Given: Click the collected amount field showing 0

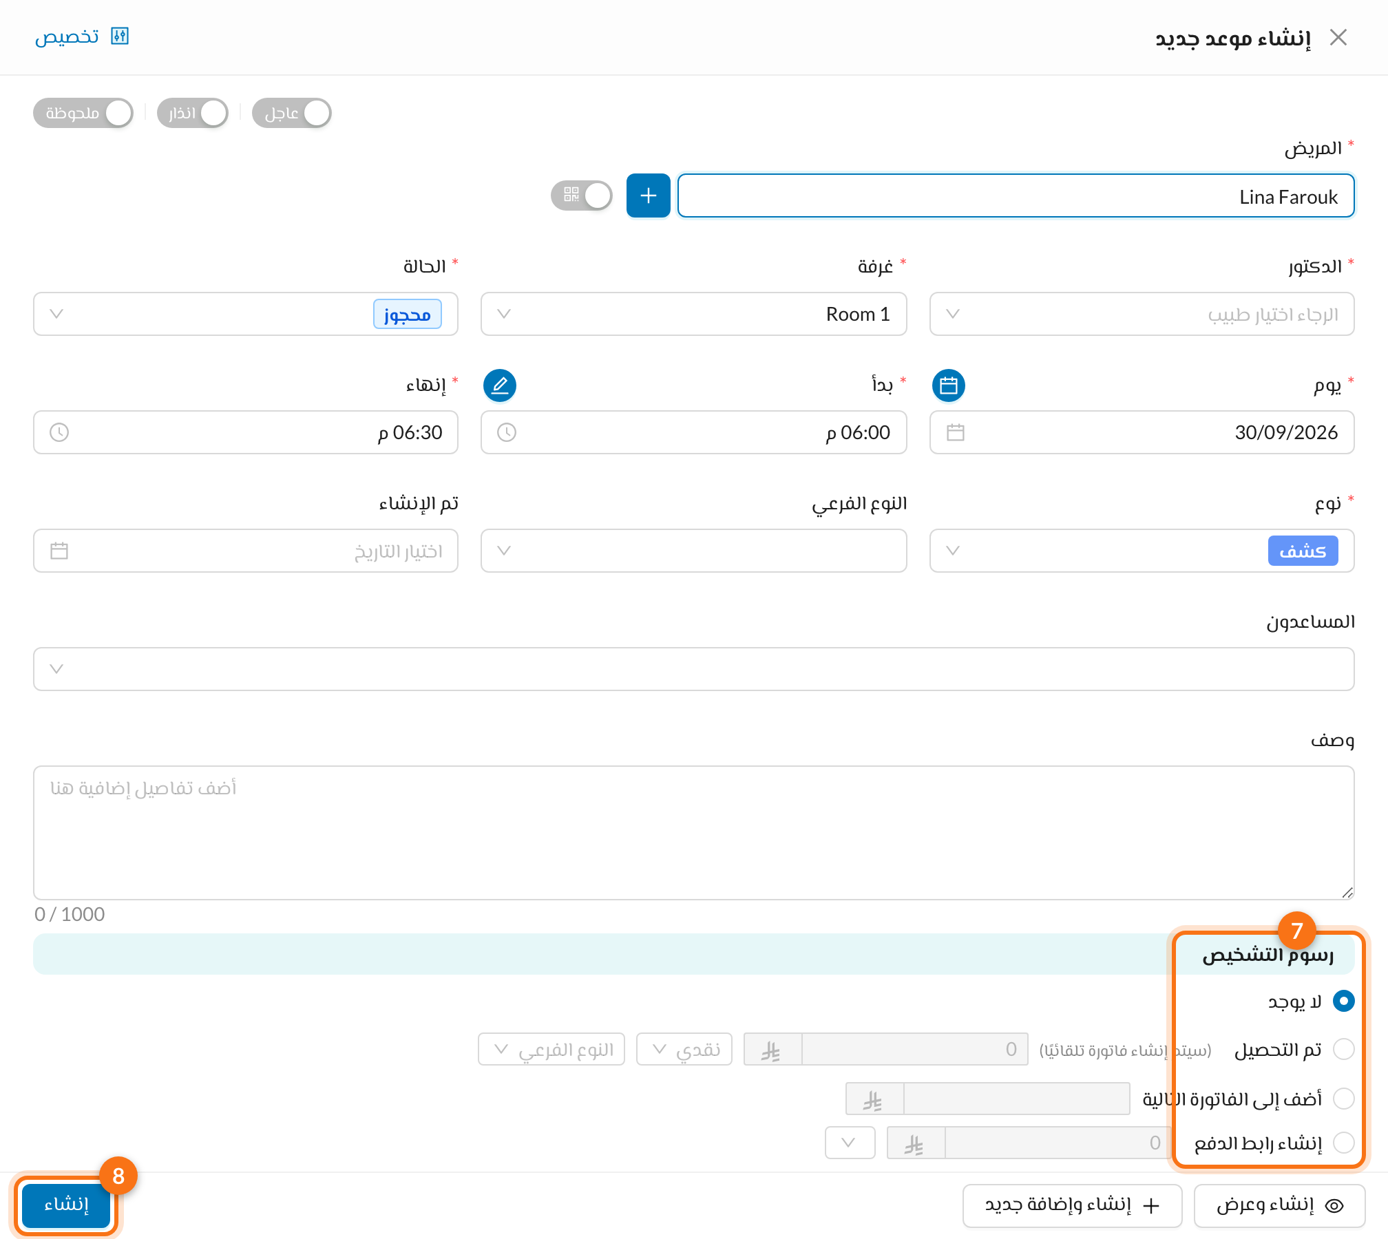Looking at the screenshot, I should click(915, 1049).
